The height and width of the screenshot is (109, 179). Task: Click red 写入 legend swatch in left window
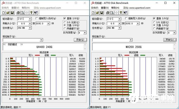click(37, 55)
